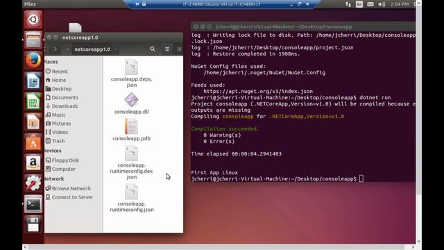Click the terminal window title bar

point(303,26)
